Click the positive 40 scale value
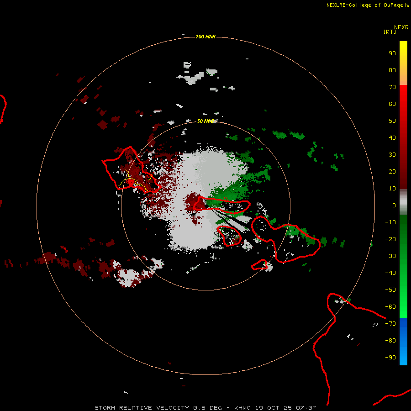 pyautogui.click(x=392, y=138)
